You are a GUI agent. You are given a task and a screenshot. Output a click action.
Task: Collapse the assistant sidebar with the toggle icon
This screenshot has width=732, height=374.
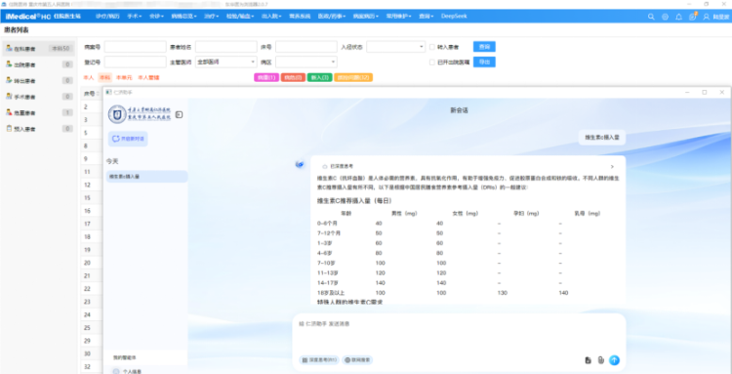click(x=179, y=114)
